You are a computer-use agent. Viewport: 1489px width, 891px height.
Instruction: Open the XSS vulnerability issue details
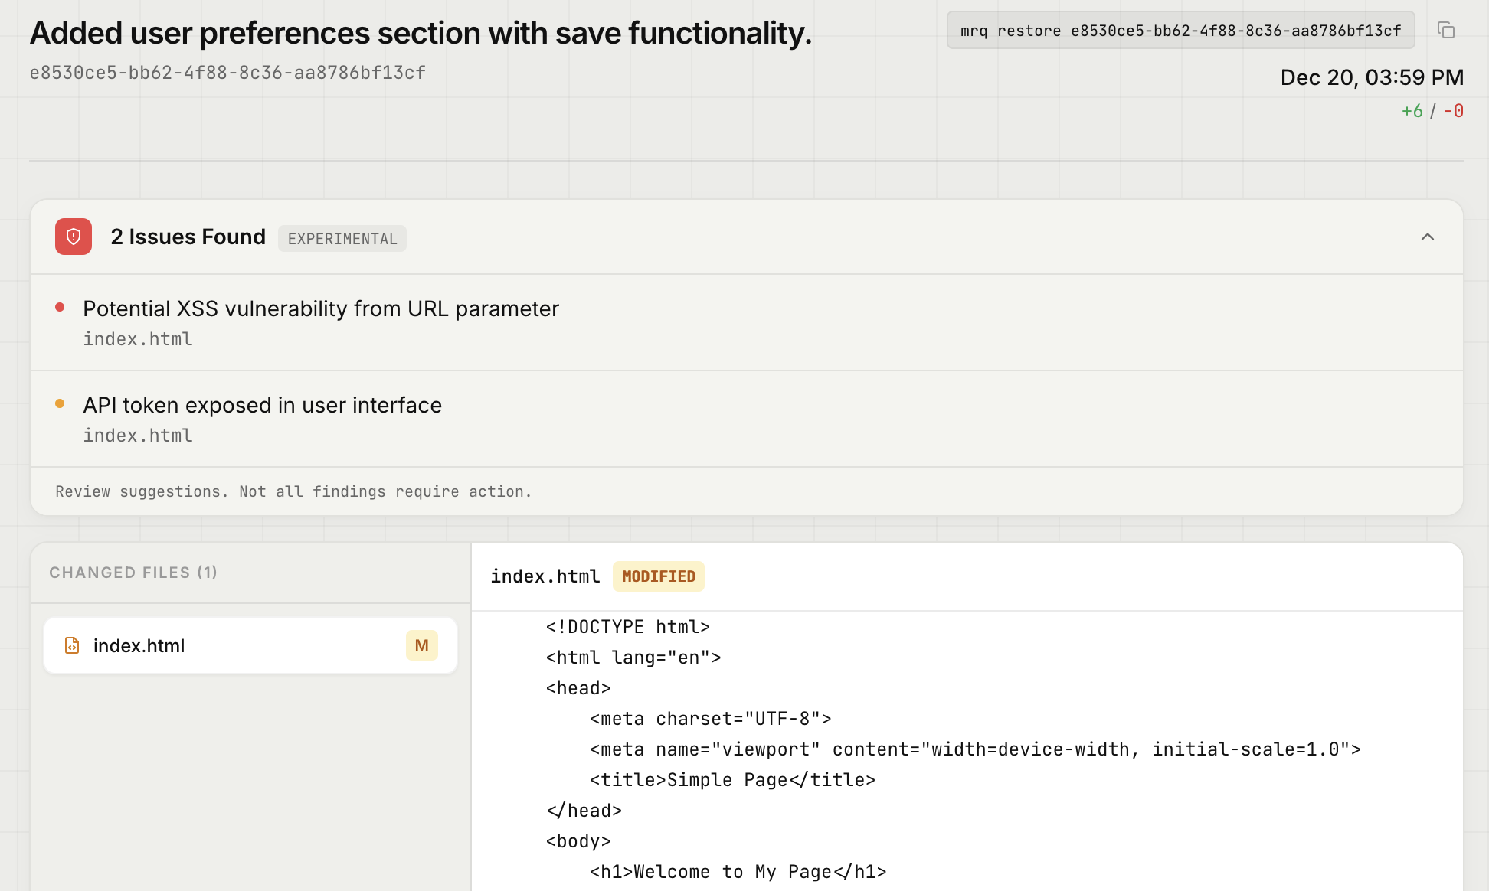click(321, 308)
